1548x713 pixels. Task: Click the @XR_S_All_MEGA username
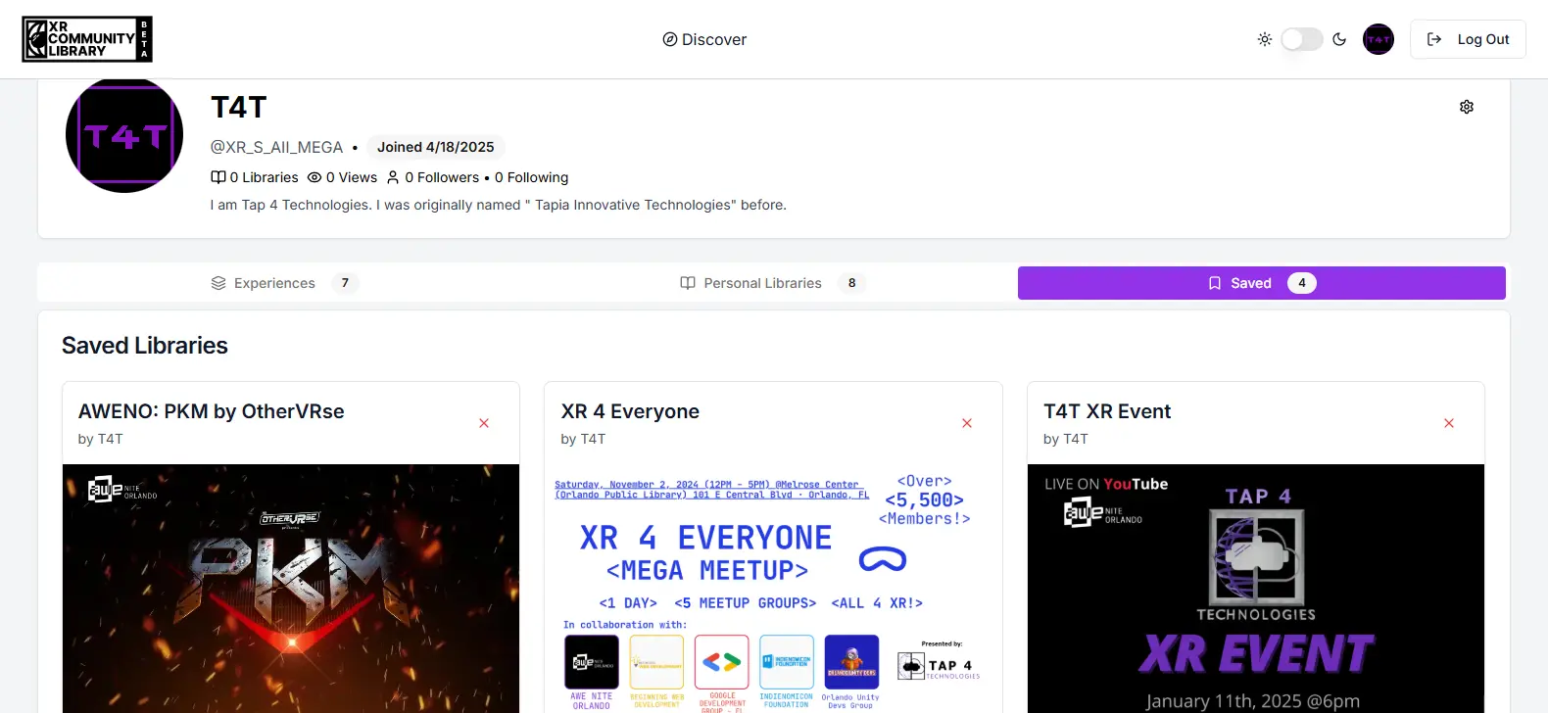[x=276, y=147]
